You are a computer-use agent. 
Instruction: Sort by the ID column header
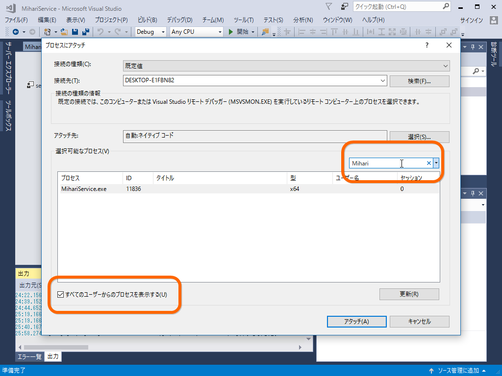coord(138,178)
